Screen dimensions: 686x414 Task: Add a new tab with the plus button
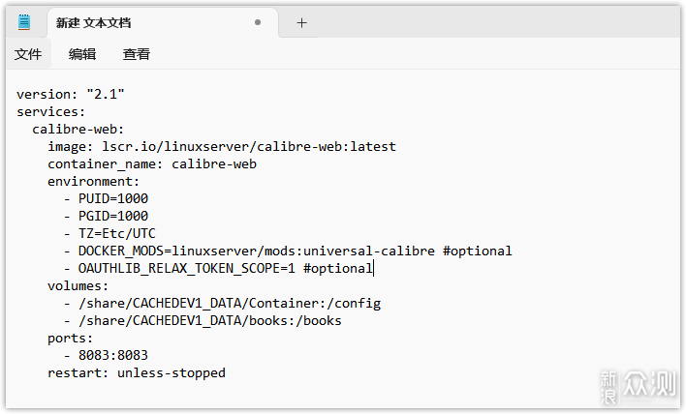(x=301, y=22)
